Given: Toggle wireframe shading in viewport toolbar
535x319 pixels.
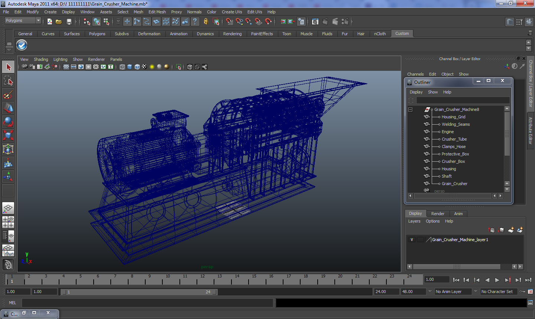Looking at the screenshot, I should pos(122,67).
